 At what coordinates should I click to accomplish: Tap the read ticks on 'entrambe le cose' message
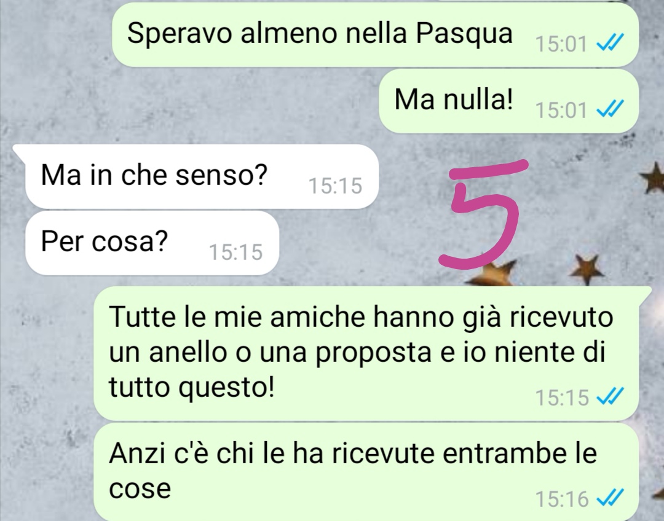pyautogui.click(x=610, y=498)
